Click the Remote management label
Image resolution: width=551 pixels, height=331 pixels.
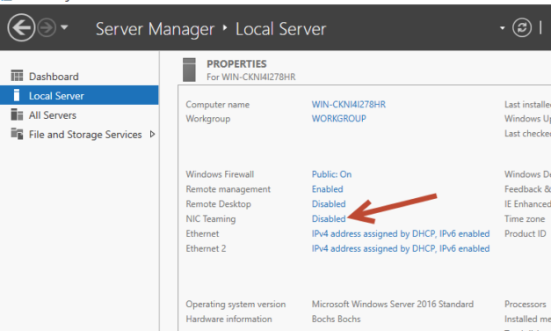(x=228, y=189)
